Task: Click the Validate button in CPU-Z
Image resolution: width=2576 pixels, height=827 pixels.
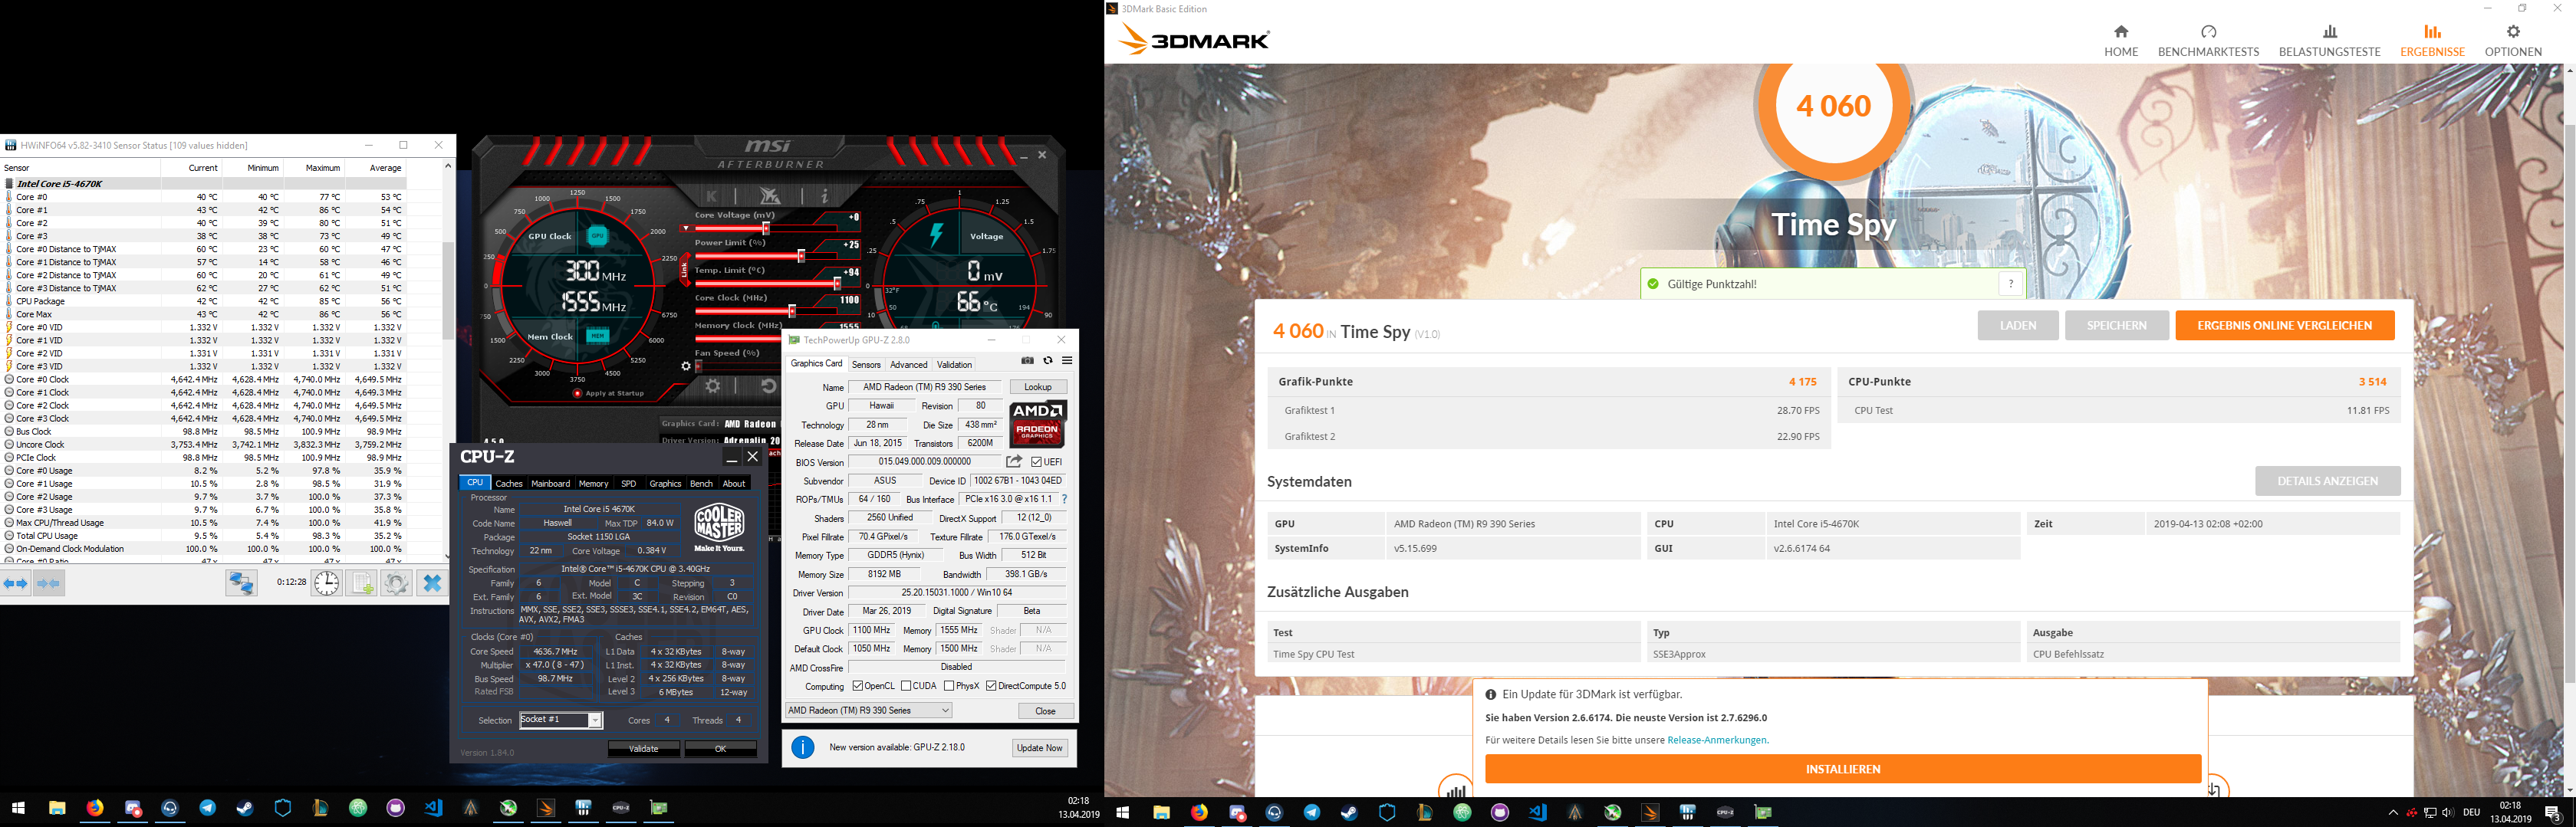Action: pyautogui.click(x=643, y=749)
